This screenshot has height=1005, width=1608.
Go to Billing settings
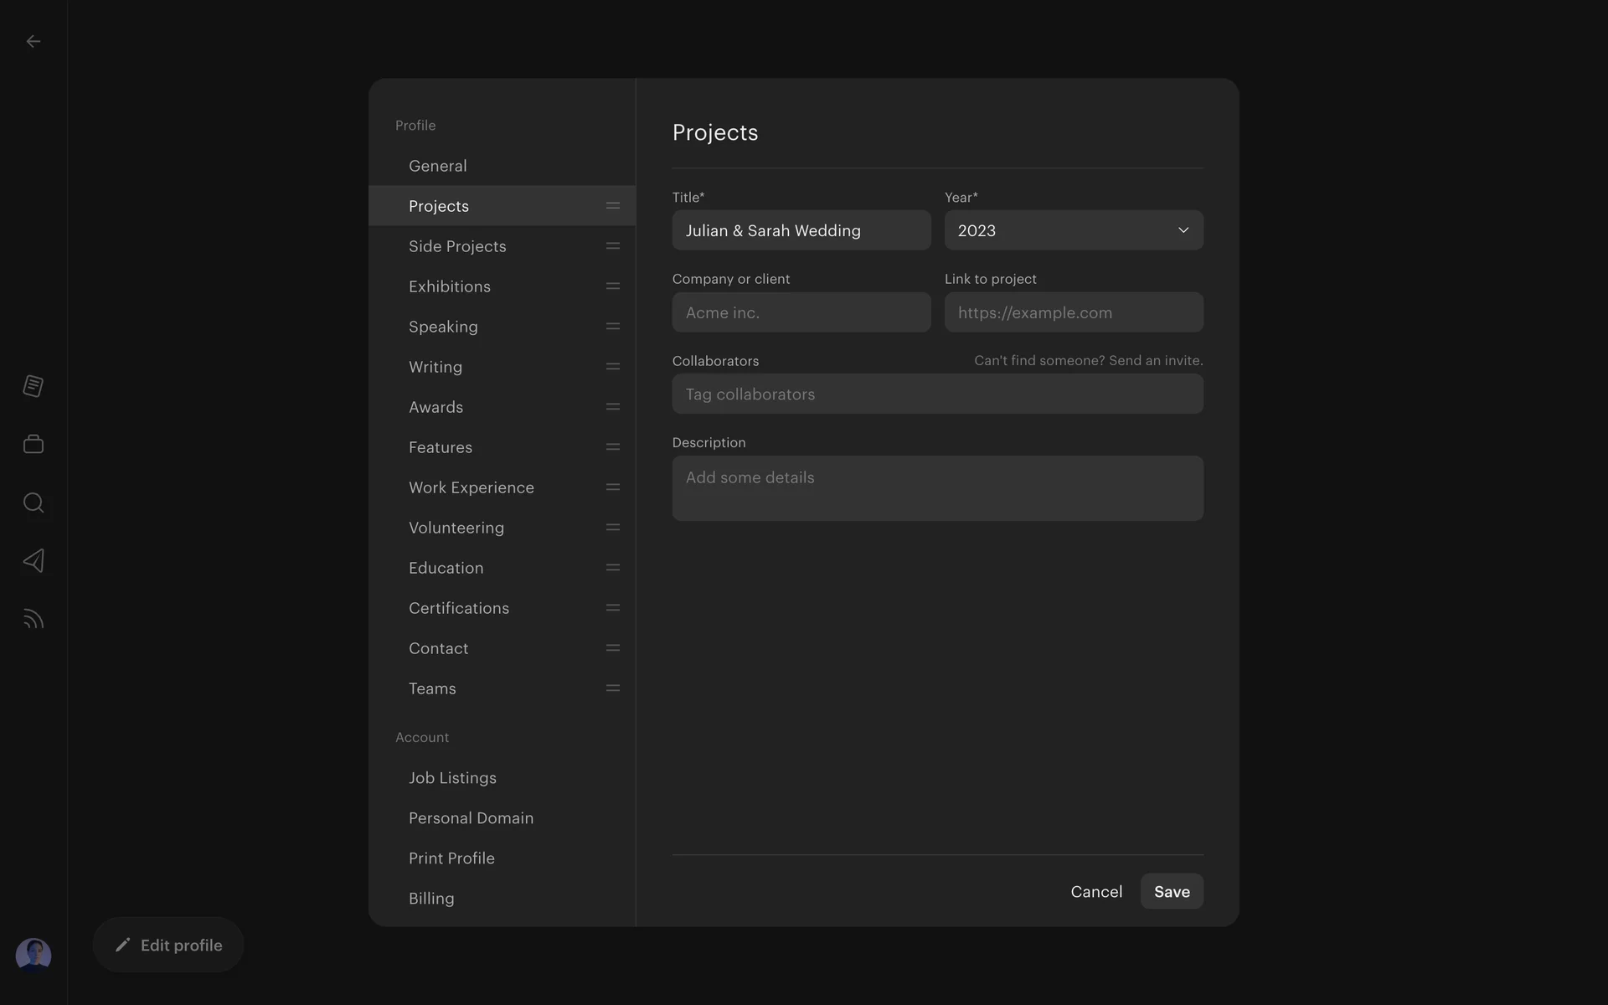(x=431, y=899)
